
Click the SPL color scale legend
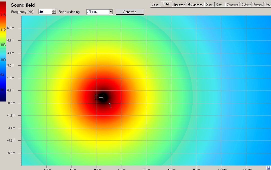click(3, 51)
